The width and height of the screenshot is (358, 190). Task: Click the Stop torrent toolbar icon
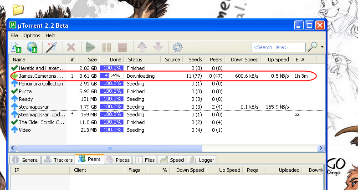click(123, 47)
